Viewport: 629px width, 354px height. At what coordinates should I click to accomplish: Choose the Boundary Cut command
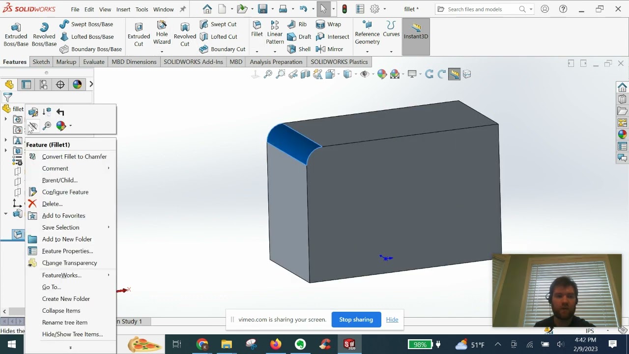tap(223, 49)
